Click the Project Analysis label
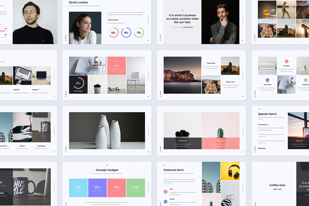The image size is (309, 206). [113, 20]
